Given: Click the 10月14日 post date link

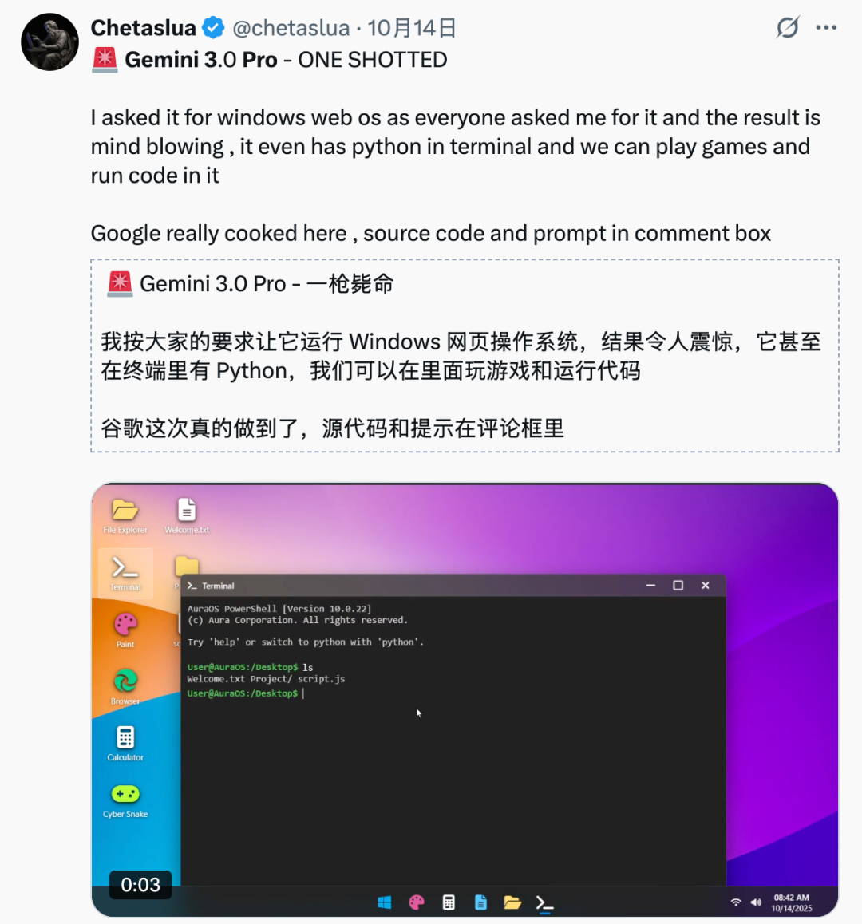Looking at the screenshot, I should (412, 28).
